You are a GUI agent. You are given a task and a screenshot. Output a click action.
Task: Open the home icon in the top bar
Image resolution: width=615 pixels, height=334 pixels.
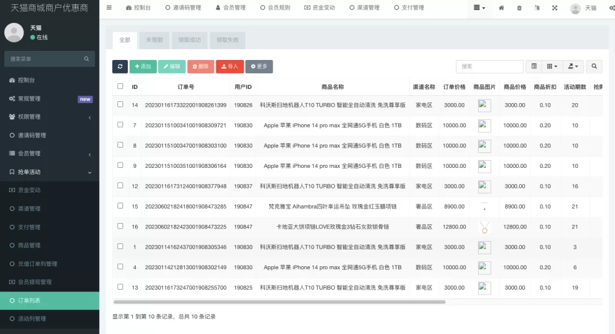[x=501, y=8]
